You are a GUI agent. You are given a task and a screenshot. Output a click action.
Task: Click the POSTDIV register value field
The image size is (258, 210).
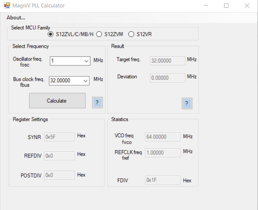[59, 175]
